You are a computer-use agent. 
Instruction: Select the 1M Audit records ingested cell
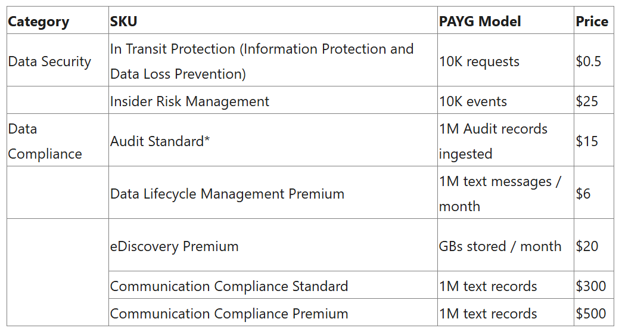(x=493, y=141)
